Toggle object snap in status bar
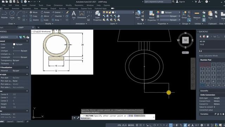Image resolution: width=225 pixels, height=127 pixels. [x=171, y=125]
